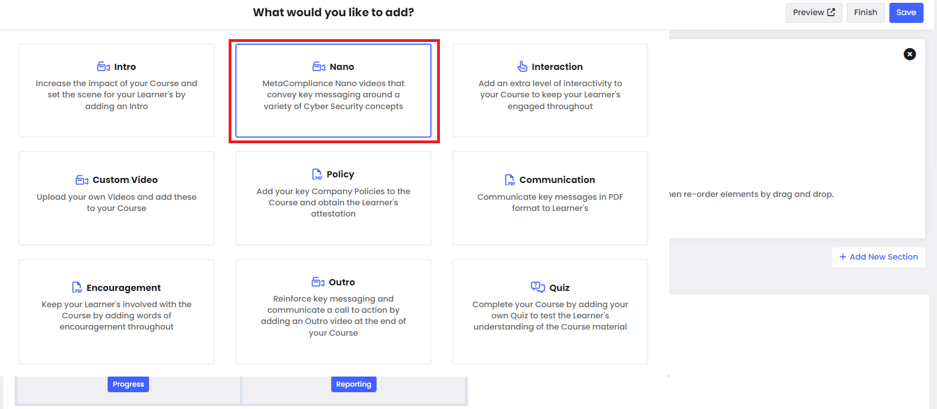Click the Finish button
Screen dimensions: 937x409
pyautogui.click(x=866, y=12)
